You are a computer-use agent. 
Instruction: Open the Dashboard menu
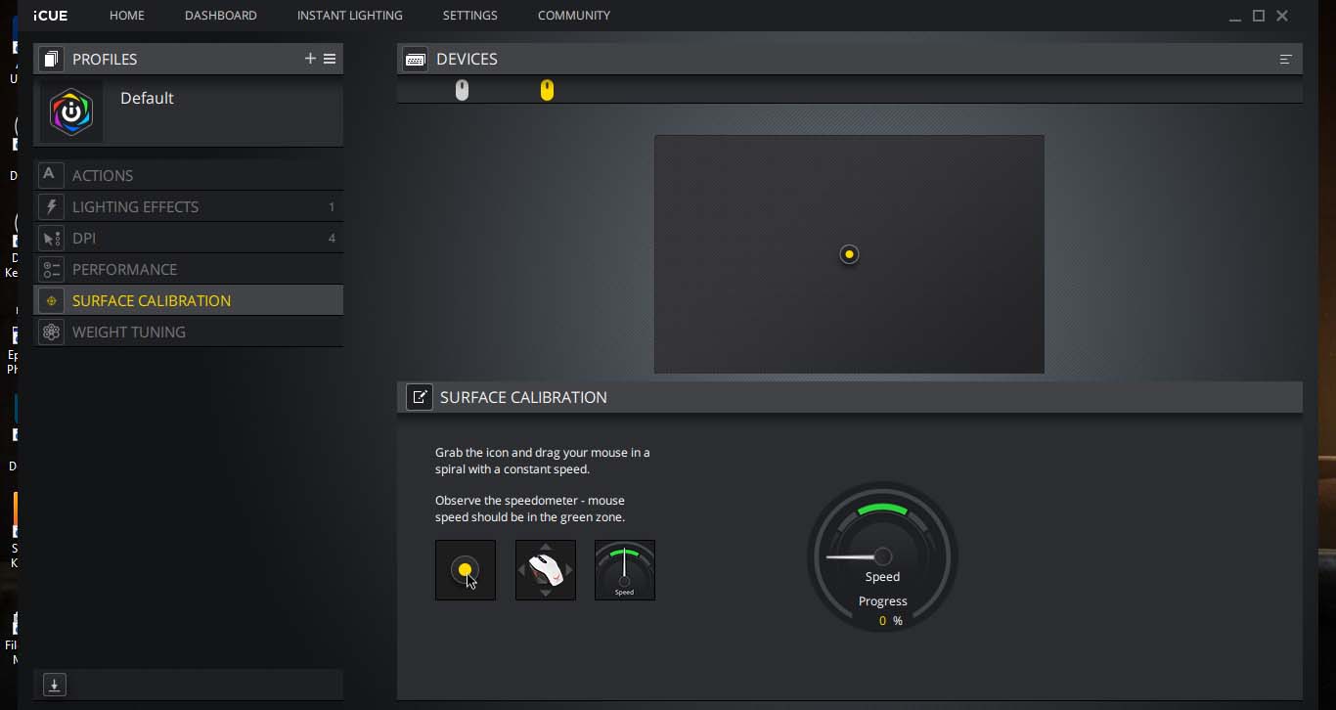(221, 16)
